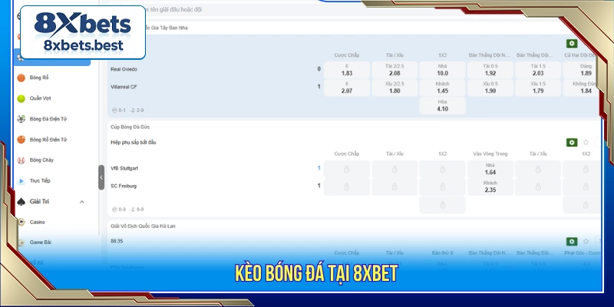Click the Trực Tiếp play icon
This screenshot has height=307, width=614.
[21, 181]
